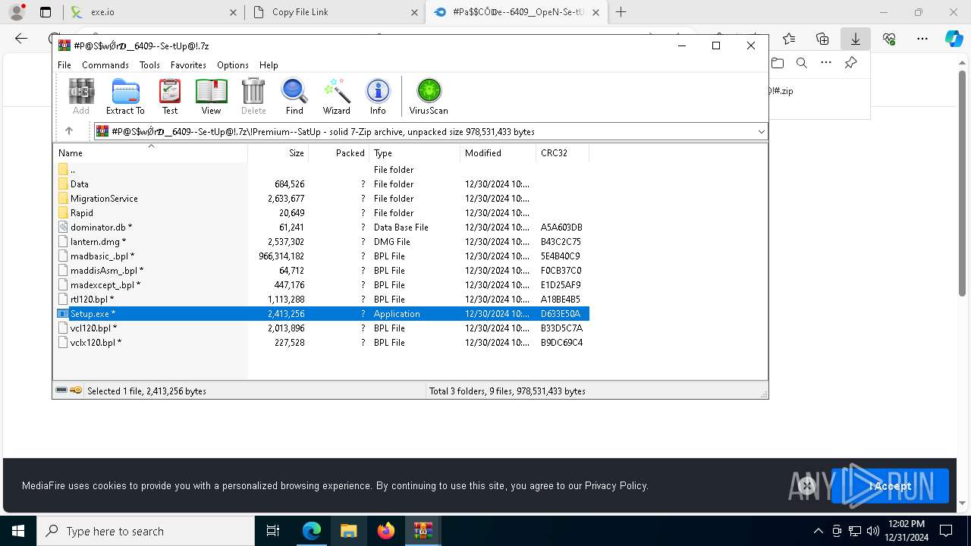Screen dimensions: 971x546
Task: Go back in the browser
Action: point(21,39)
